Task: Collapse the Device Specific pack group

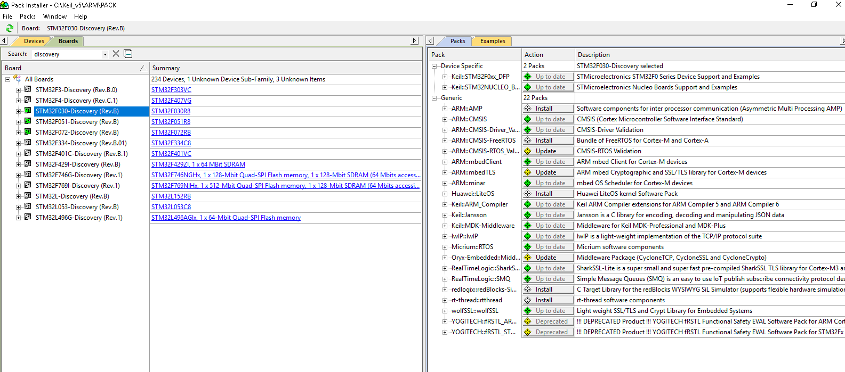Action: (434, 66)
